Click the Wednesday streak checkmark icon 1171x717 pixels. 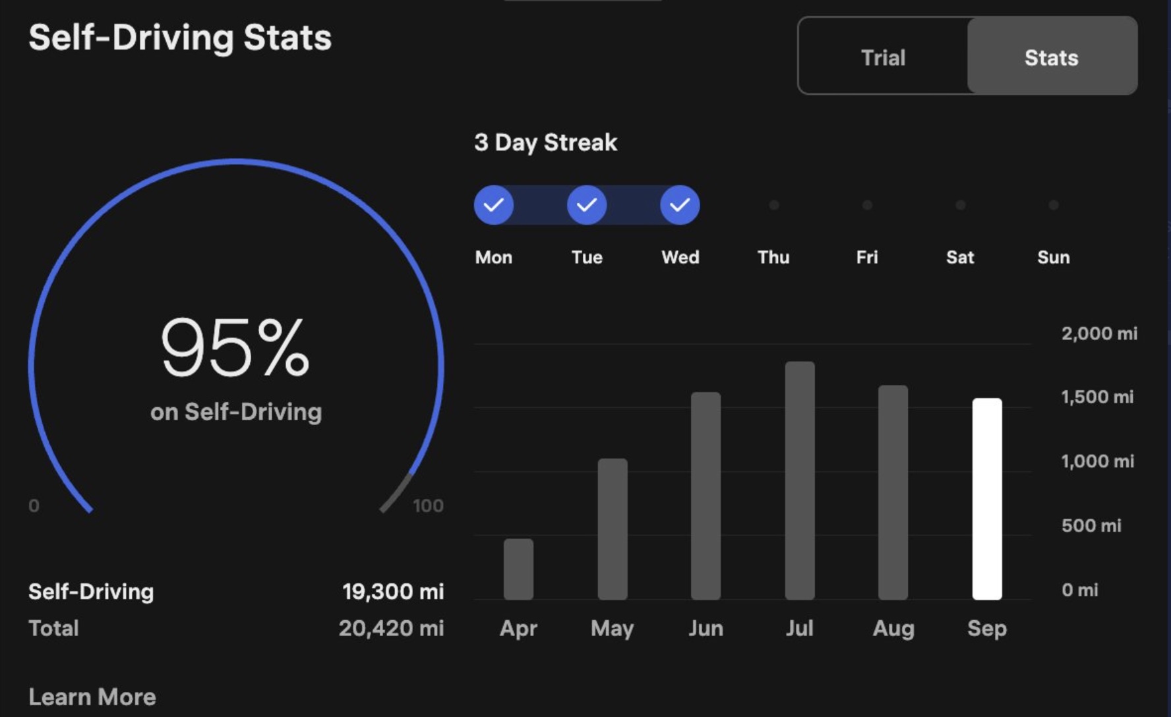point(680,205)
